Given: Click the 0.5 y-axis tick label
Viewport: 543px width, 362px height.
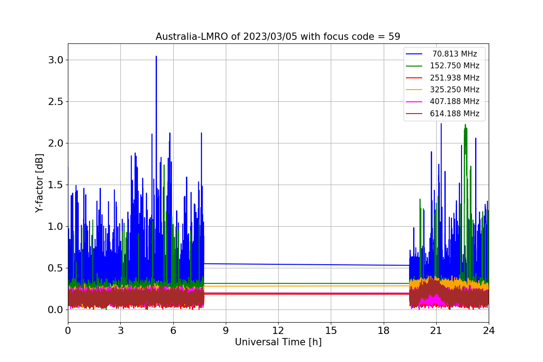Looking at the screenshot, I should [x=56, y=268].
